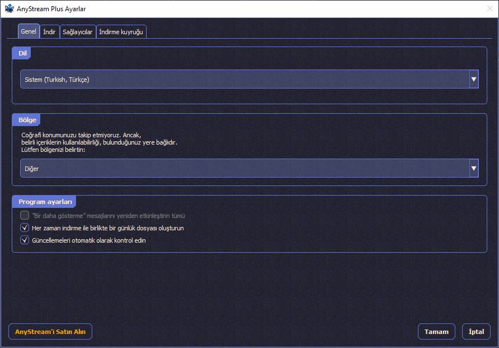Confirm settings with Tamam button
The height and width of the screenshot is (348, 499).
pyautogui.click(x=436, y=332)
